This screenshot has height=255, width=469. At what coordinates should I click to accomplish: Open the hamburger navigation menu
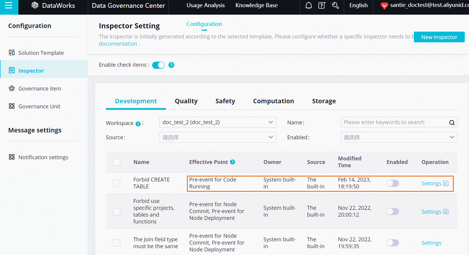click(x=9, y=6)
